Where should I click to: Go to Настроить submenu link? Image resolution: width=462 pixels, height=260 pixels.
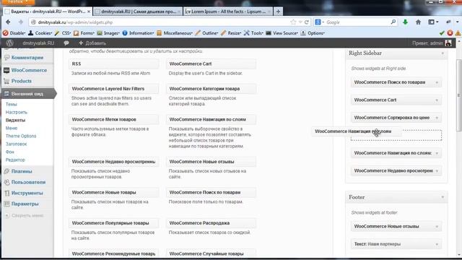point(17,112)
